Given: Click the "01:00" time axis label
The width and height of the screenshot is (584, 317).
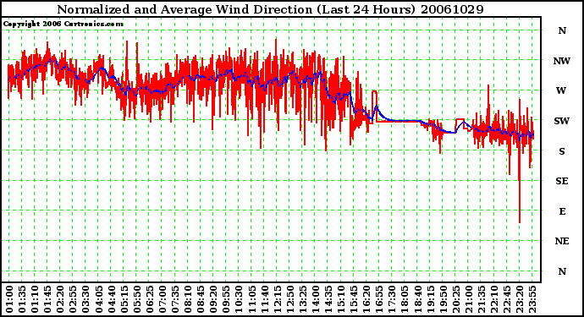Looking at the screenshot, I should tap(9, 299).
